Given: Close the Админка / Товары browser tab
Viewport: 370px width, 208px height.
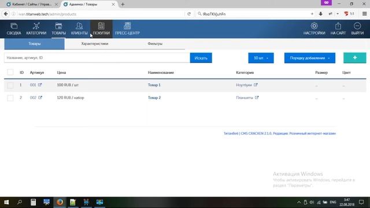Looking at the screenshot, I should [113, 4].
